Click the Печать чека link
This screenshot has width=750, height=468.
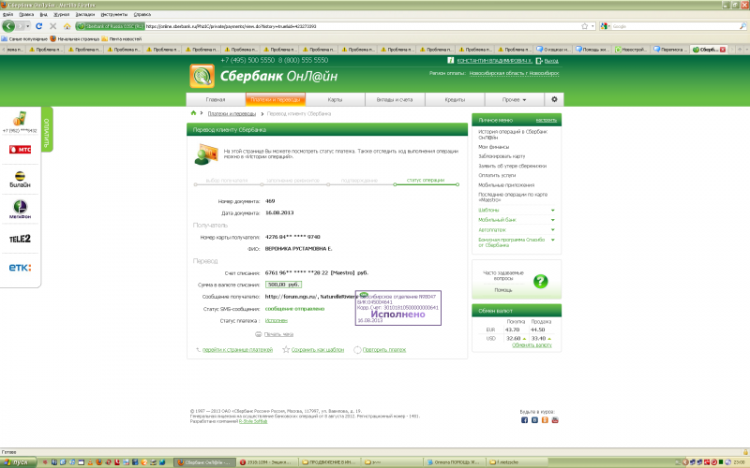coord(278,334)
